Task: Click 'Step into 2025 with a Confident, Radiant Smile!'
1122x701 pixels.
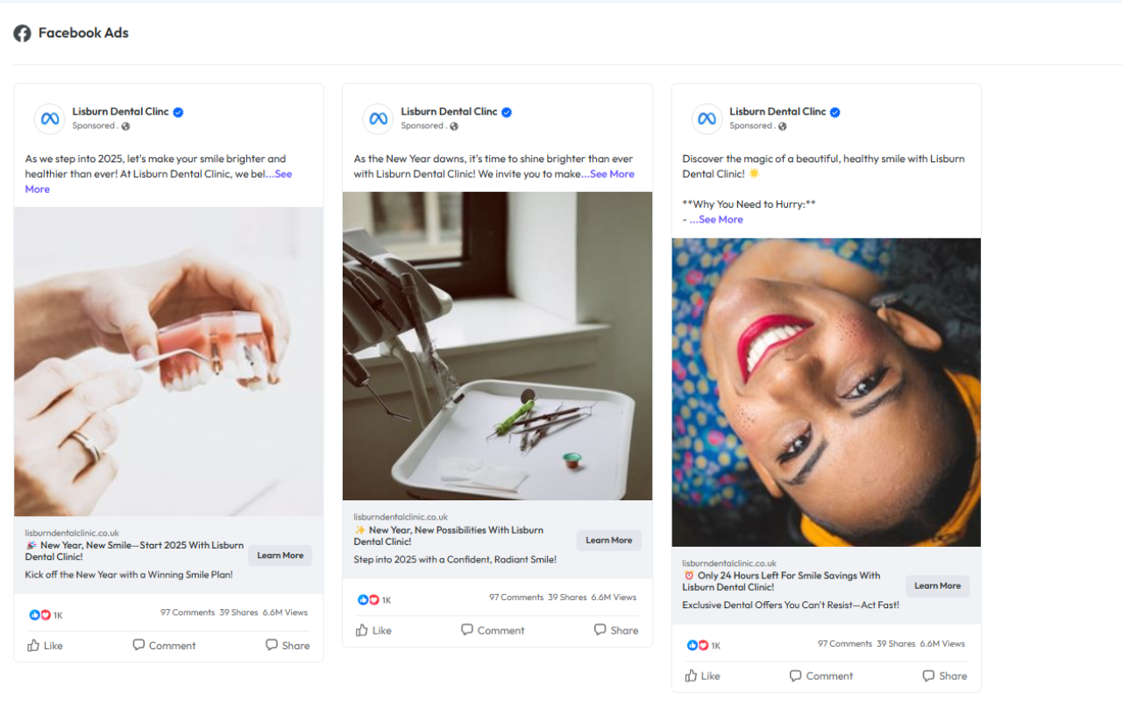Action: pyautogui.click(x=455, y=560)
